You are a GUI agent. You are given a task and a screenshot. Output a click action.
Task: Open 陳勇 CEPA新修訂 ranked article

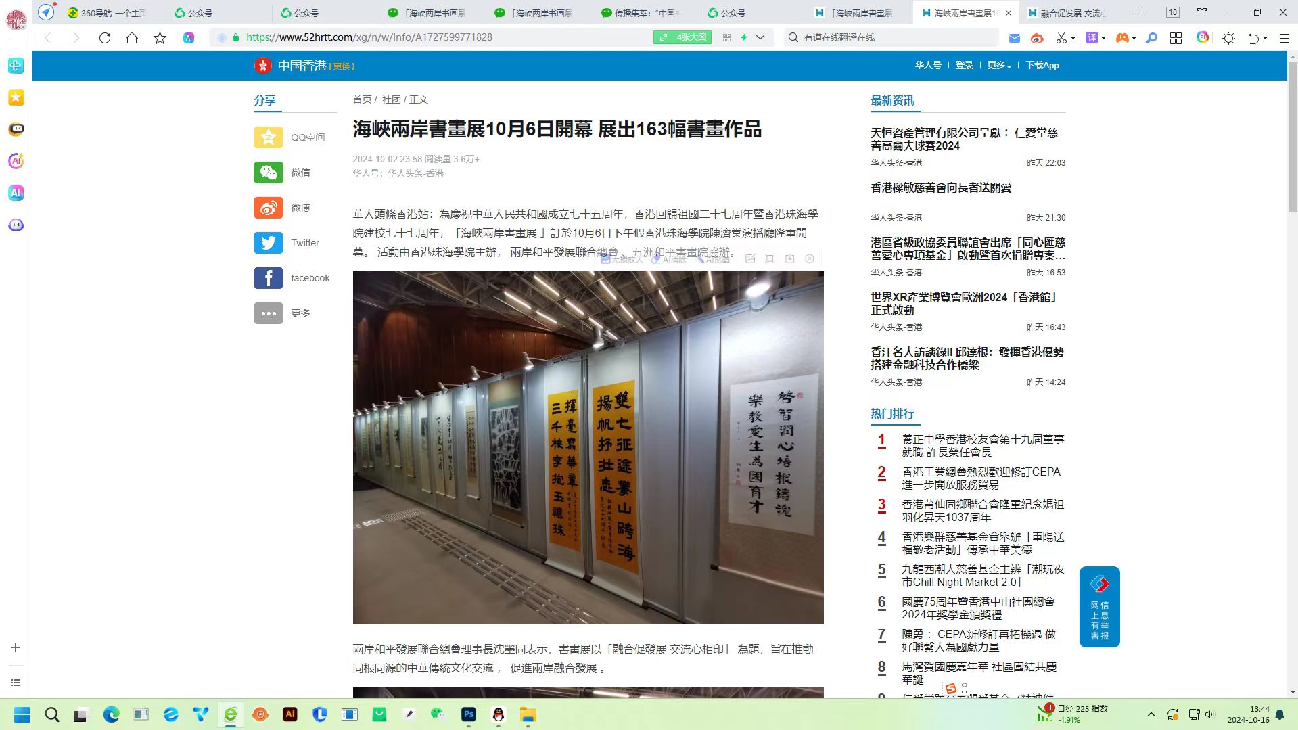click(978, 641)
